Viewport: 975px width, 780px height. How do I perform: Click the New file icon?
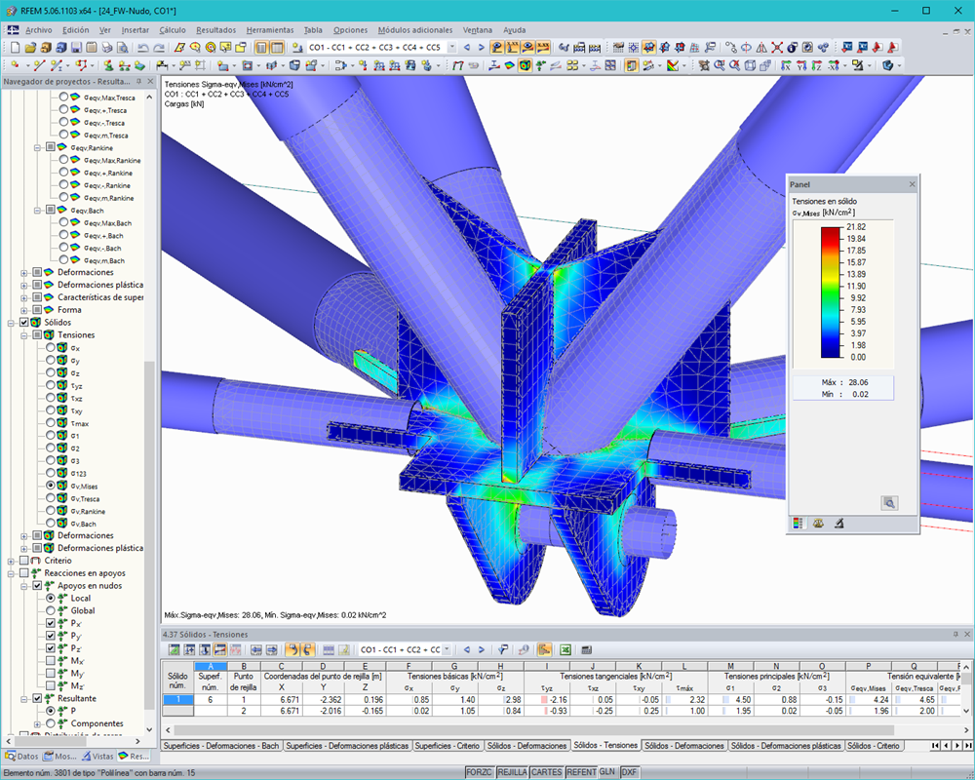(x=15, y=47)
